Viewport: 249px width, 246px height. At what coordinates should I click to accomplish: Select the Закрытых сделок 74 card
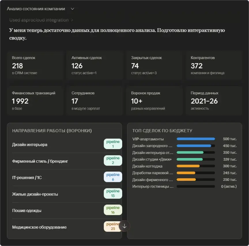click(154, 65)
